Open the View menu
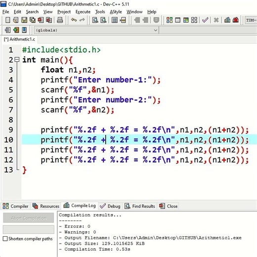This screenshot has width=257, height=257. (x=48, y=12)
